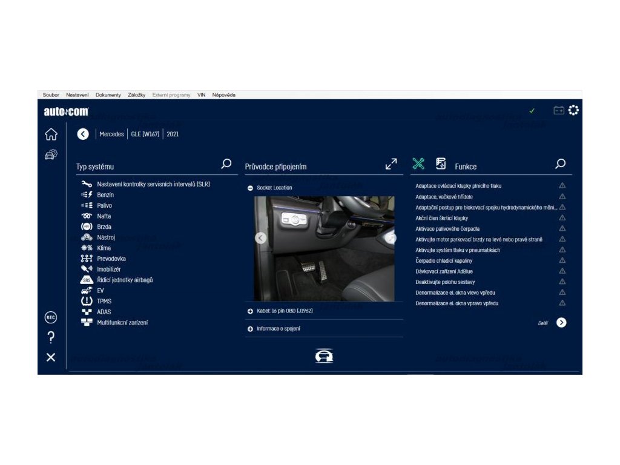Image resolution: width=620 pixels, height=465 pixels.
Task: Expand Informace o spojení section
Action: 250,329
